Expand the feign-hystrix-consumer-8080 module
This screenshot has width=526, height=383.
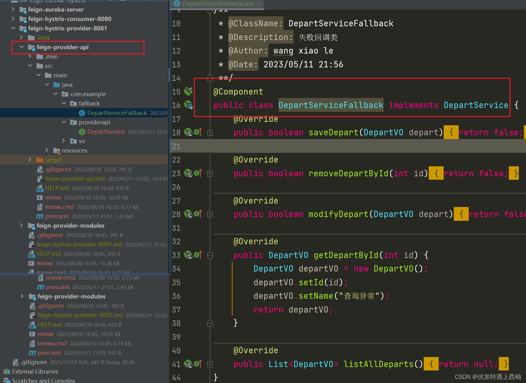pyautogui.click(x=13, y=19)
